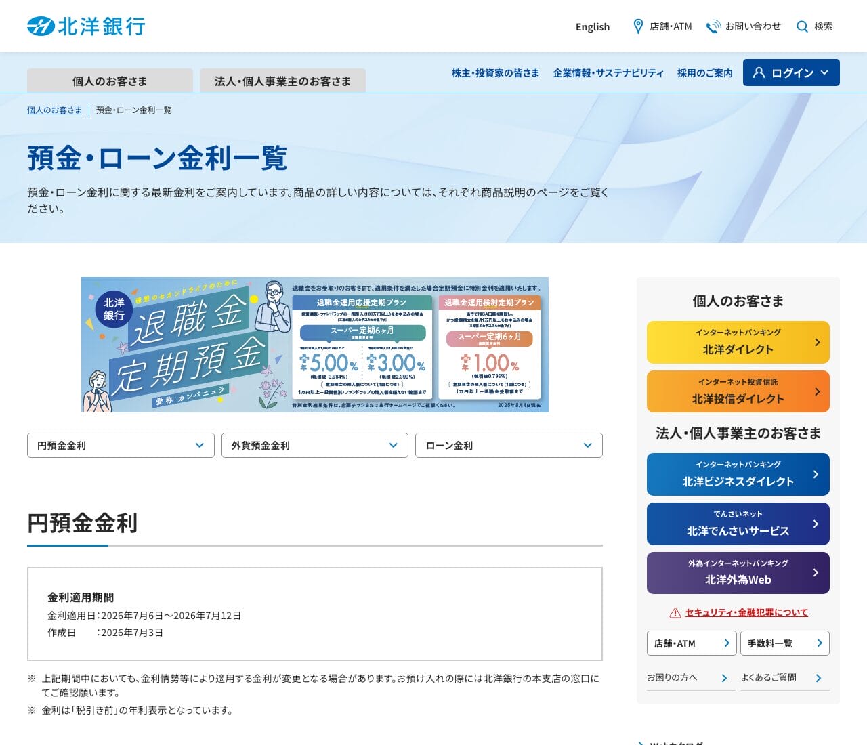
Task: Click the arrow on 北洋外為Web banner
Action: click(816, 572)
